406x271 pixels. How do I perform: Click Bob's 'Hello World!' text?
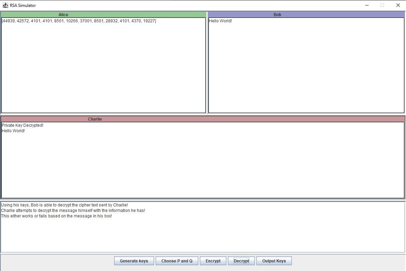click(x=220, y=21)
